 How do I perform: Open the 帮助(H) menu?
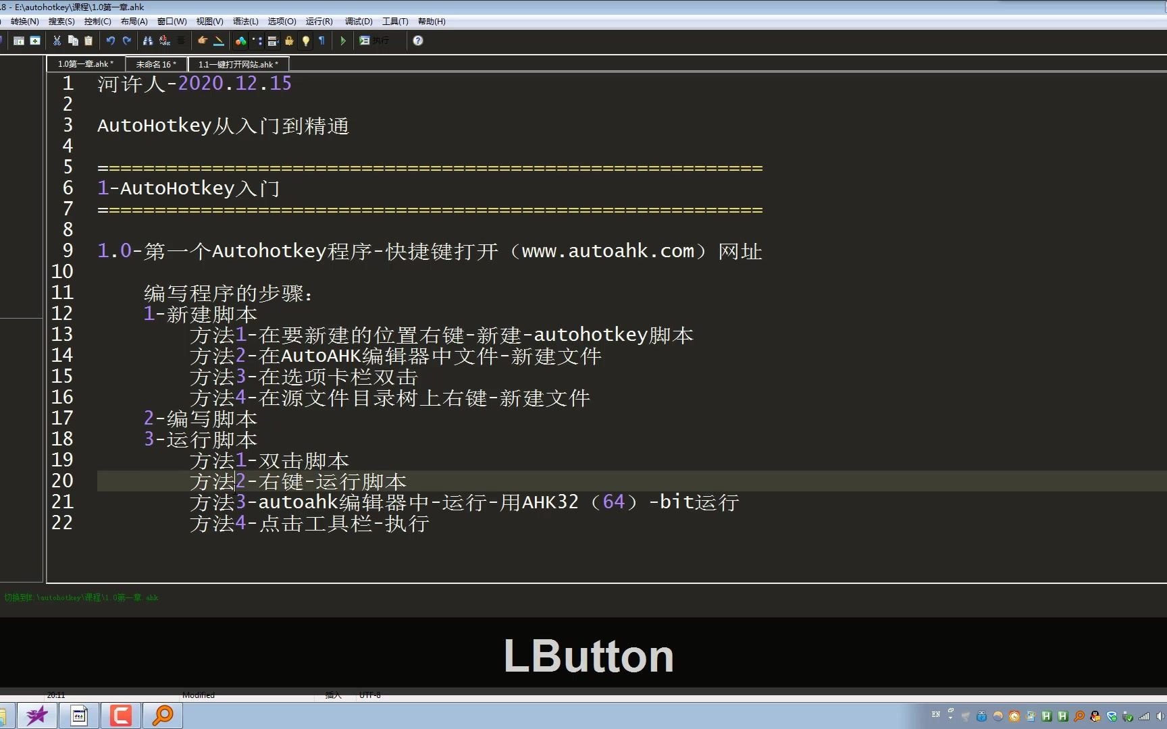432,22
